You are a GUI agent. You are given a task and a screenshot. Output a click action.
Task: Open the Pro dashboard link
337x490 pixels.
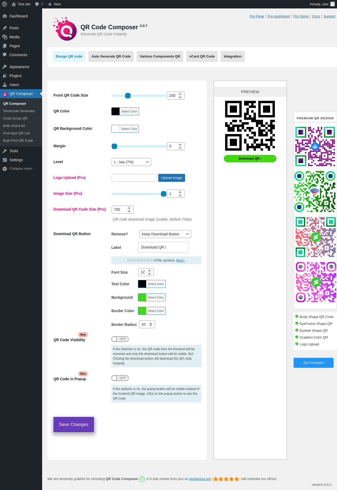(279, 16)
